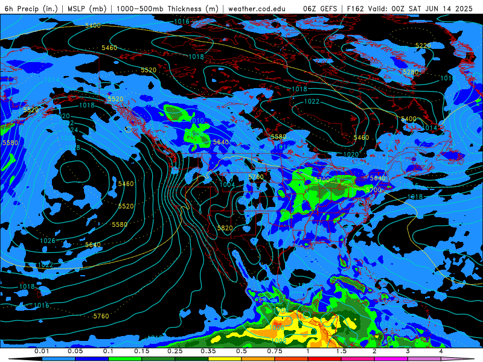Viewport: 483px width, 362px height.
Task: Click the 5400 thickness label at top left
Action: [93, 25]
